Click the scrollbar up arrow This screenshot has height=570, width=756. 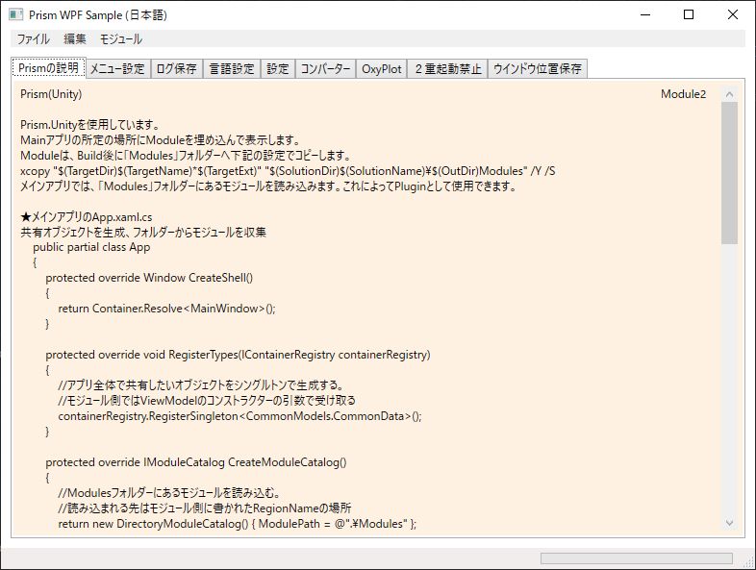click(729, 94)
